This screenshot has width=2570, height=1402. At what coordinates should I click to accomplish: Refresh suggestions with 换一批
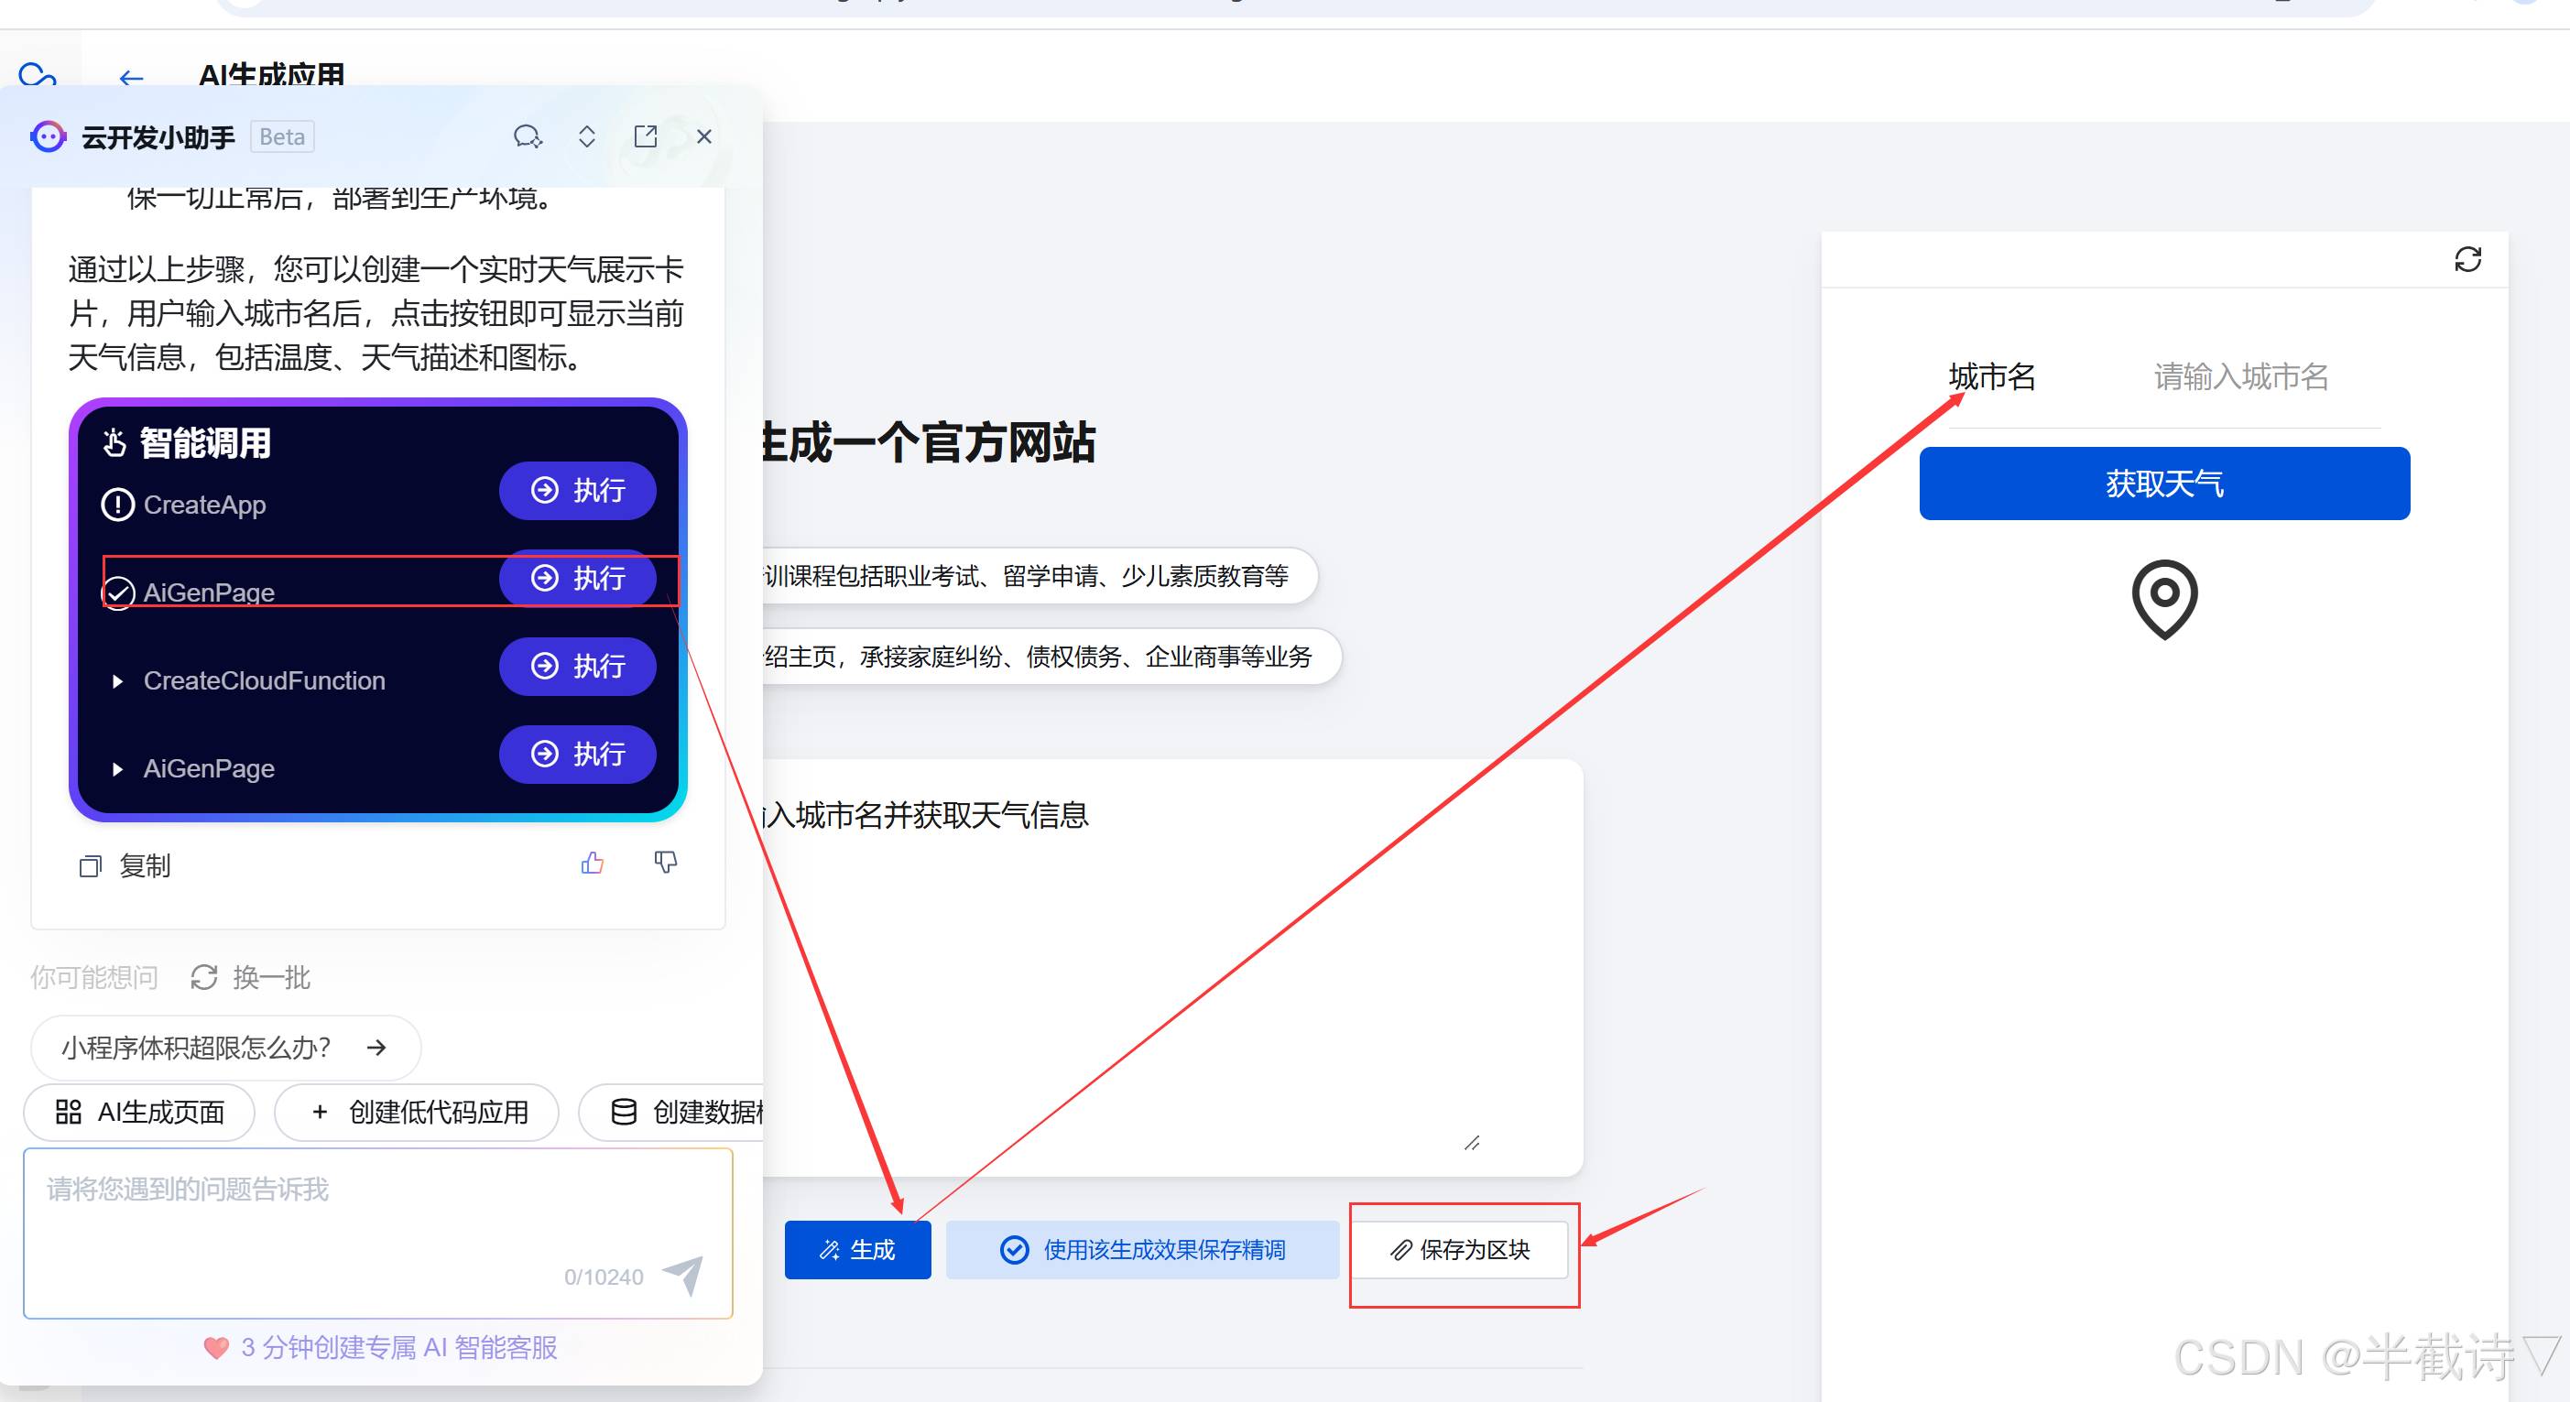(x=251, y=977)
